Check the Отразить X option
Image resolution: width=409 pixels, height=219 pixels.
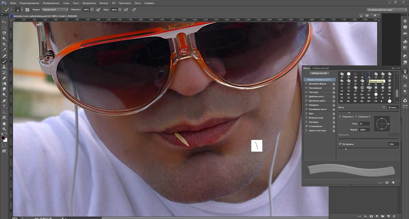pos(340,117)
